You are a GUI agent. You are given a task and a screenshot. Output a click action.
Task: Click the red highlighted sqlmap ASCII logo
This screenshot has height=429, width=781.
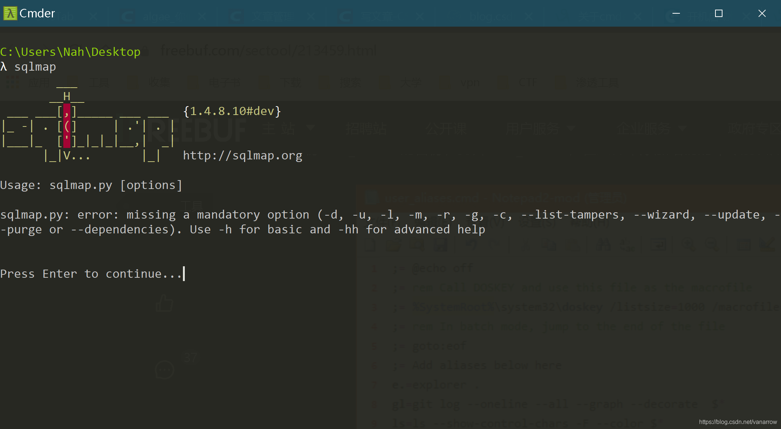[x=67, y=126]
